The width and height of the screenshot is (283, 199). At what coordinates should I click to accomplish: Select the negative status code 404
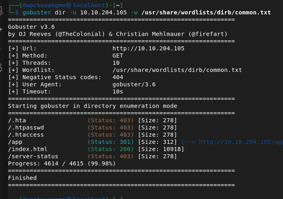point(118,78)
